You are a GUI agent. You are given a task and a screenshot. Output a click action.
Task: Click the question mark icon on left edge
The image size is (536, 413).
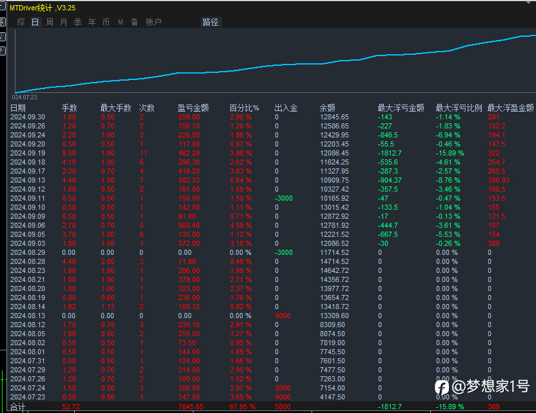(x=2, y=50)
